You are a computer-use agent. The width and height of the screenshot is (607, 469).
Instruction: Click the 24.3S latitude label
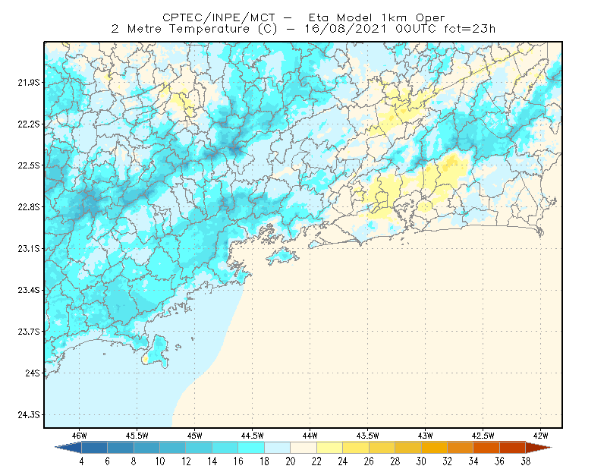click(x=29, y=415)
